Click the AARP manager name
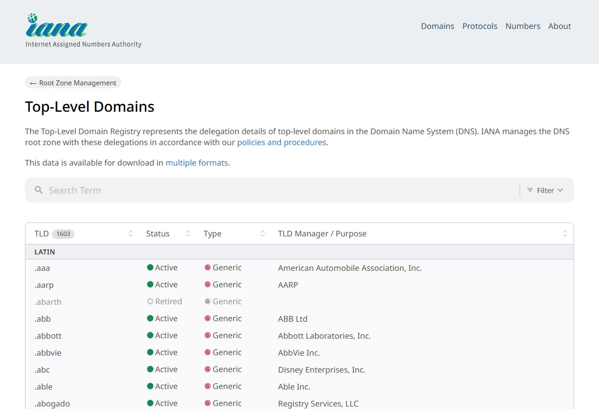The height and width of the screenshot is (409, 599). coord(288,285)
